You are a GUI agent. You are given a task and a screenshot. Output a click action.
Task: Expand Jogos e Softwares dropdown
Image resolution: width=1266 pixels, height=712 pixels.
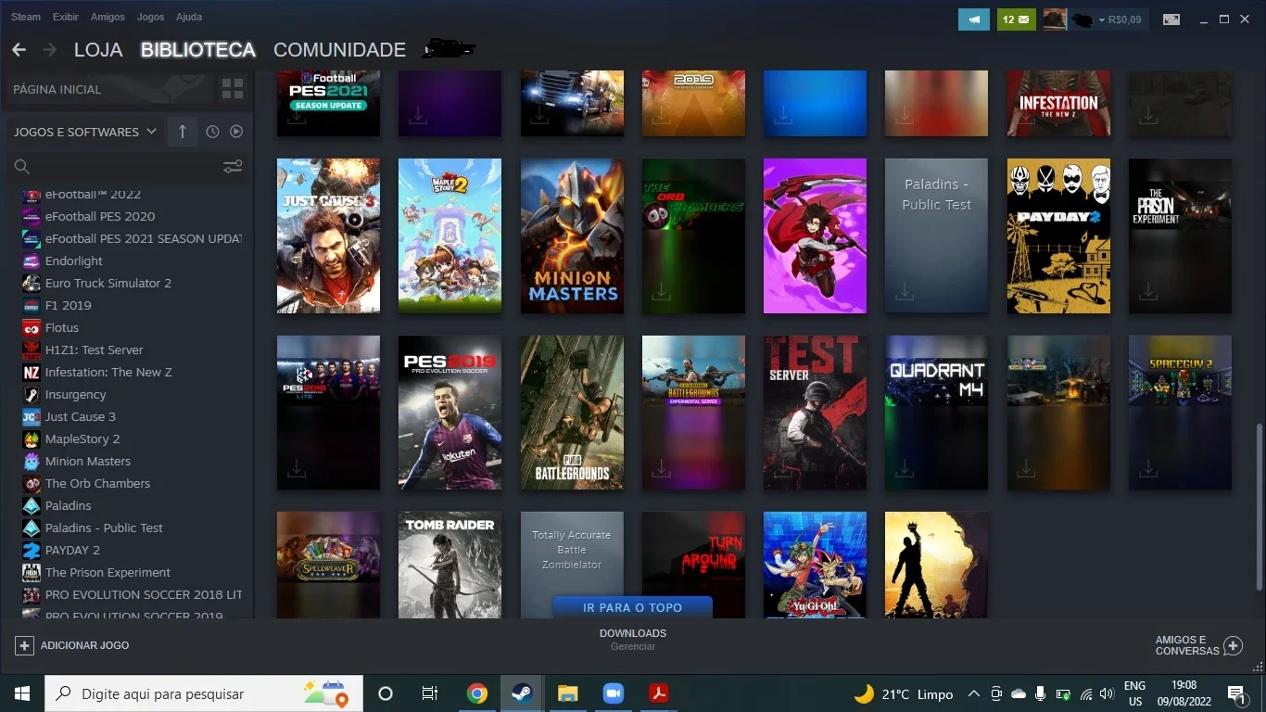tap(85, 132)
